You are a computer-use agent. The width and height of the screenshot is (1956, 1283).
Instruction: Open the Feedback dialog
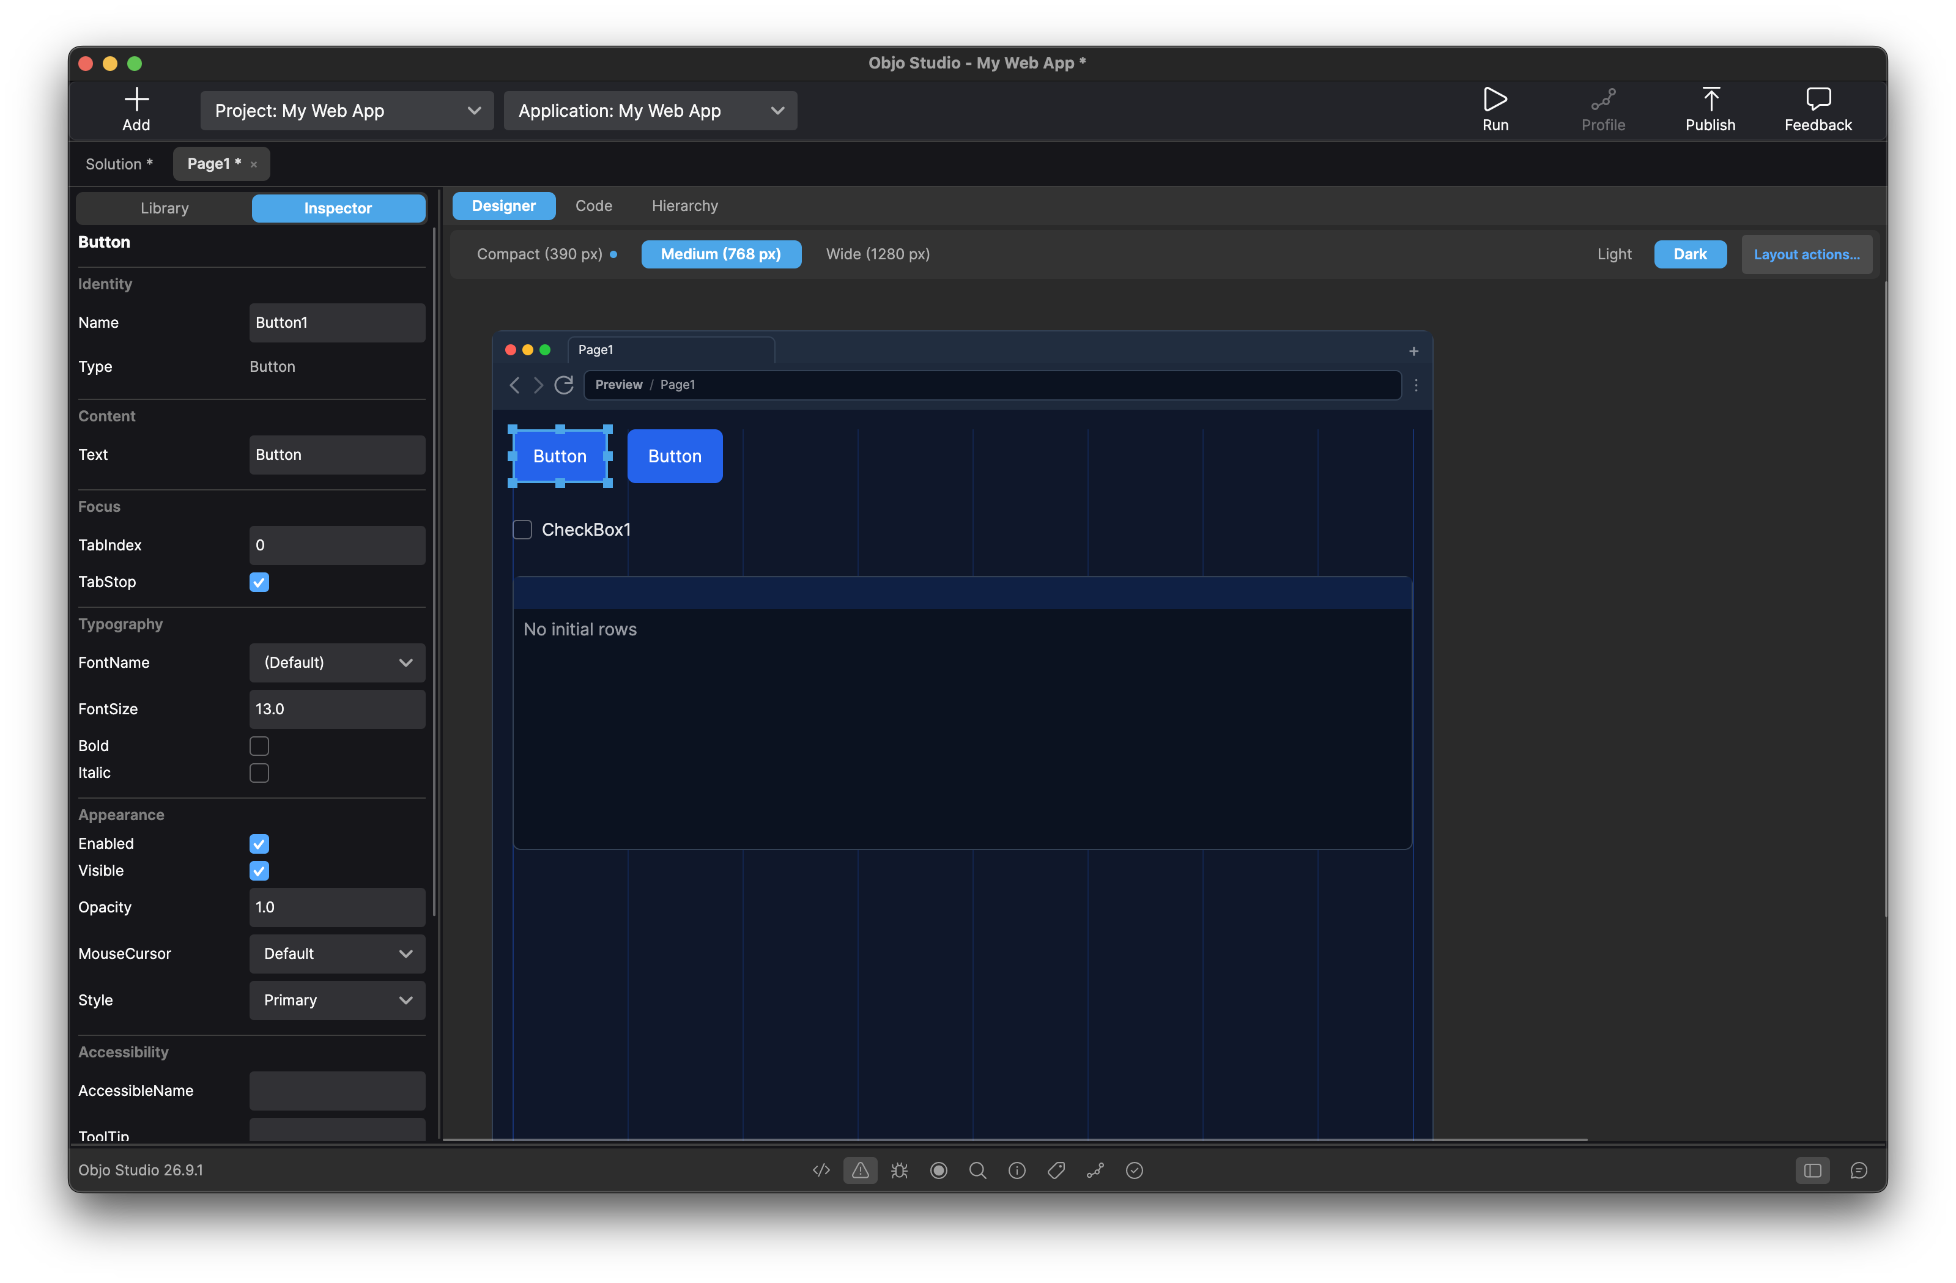click(1818, 109)
